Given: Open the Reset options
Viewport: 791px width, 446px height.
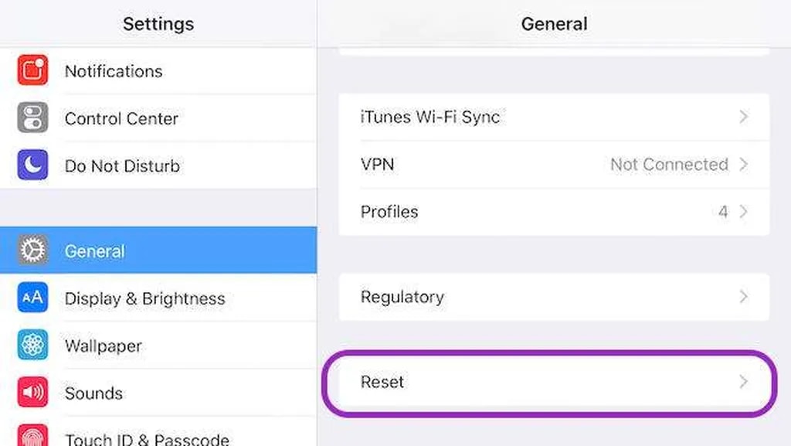Looking at the screenshot, I should pyautogui.click(x=383, y=382).
